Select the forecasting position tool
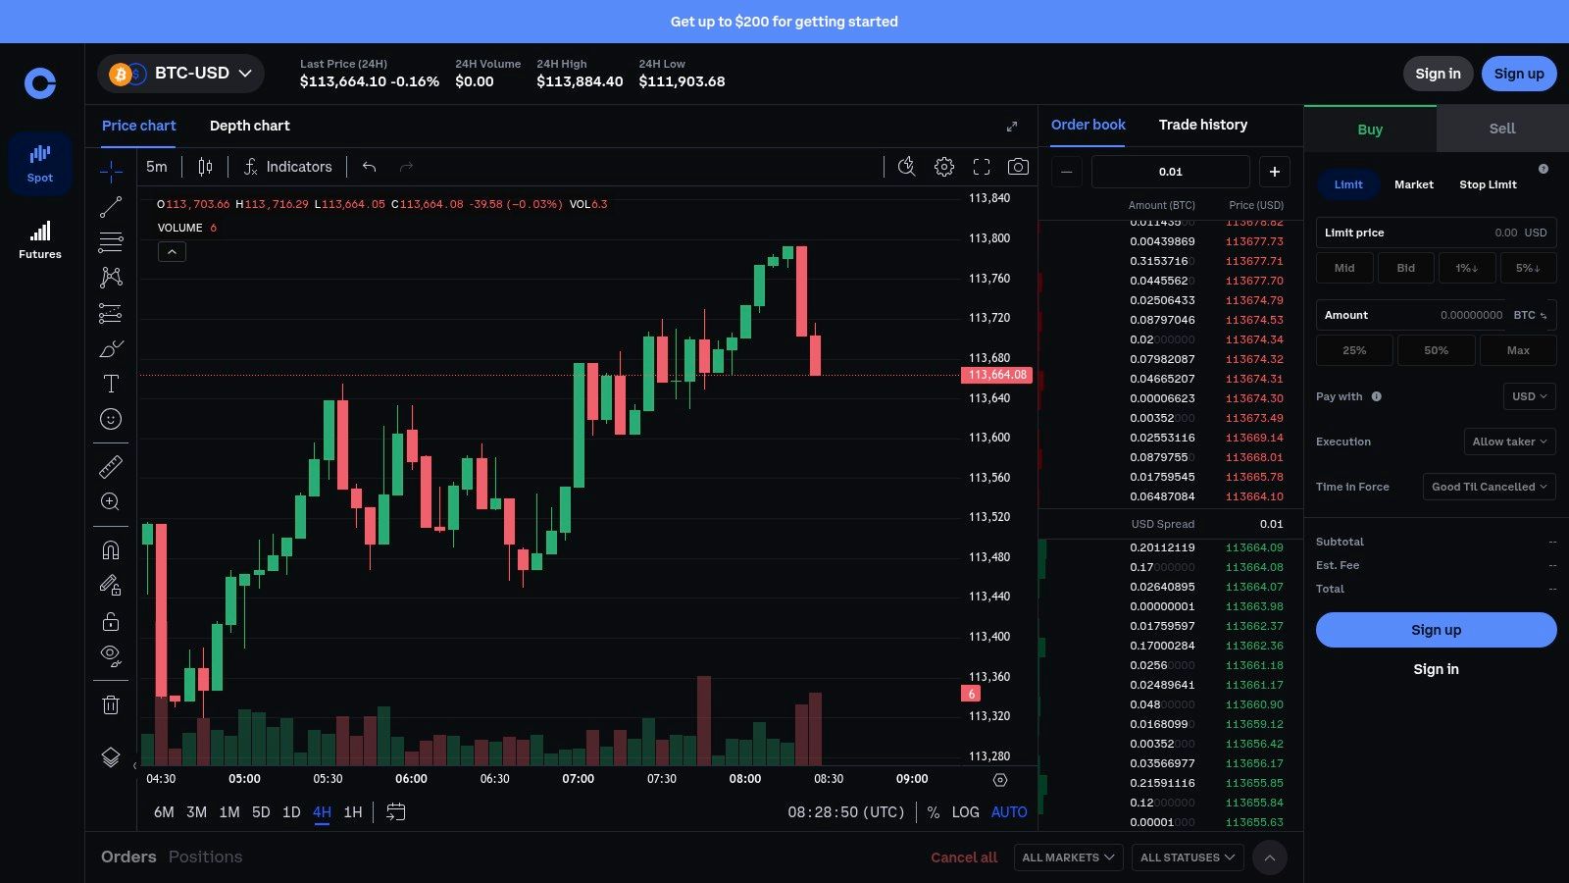The width and height of the screenshot is (1569, 883). pyautogui.click(x=111, y=313)
